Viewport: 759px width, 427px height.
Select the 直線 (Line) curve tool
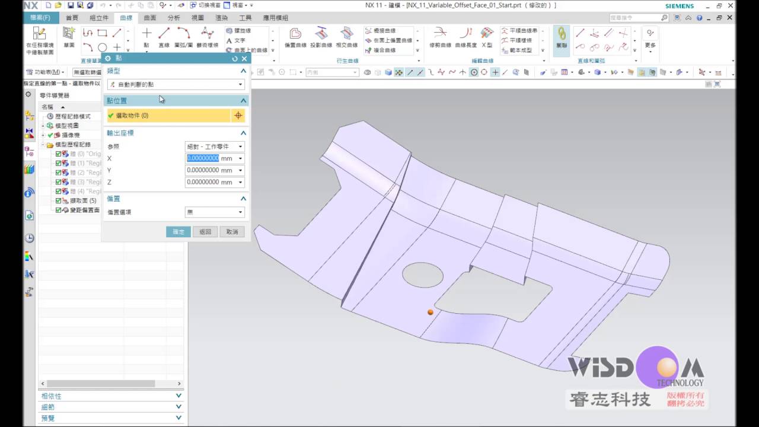click(x=164, y=37)
